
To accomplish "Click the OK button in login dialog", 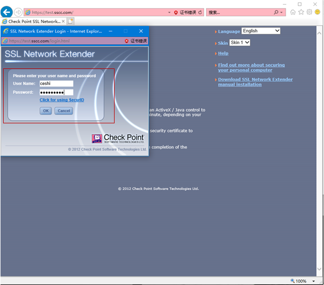I will [46, 111].
